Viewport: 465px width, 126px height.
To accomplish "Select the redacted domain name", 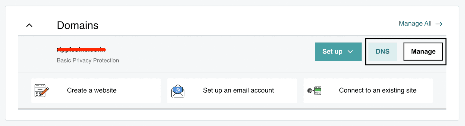I will (x=81, y=50).
